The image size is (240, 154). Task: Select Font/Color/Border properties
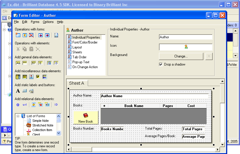coord(85,42)
